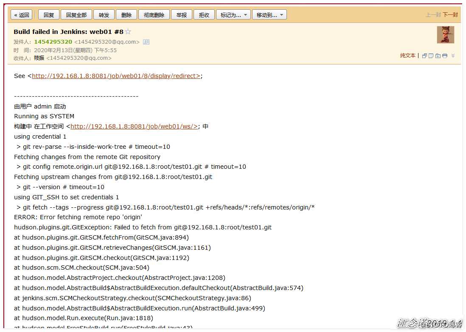Click the 'git fetch --tags --progress' line

coord(166,207)
